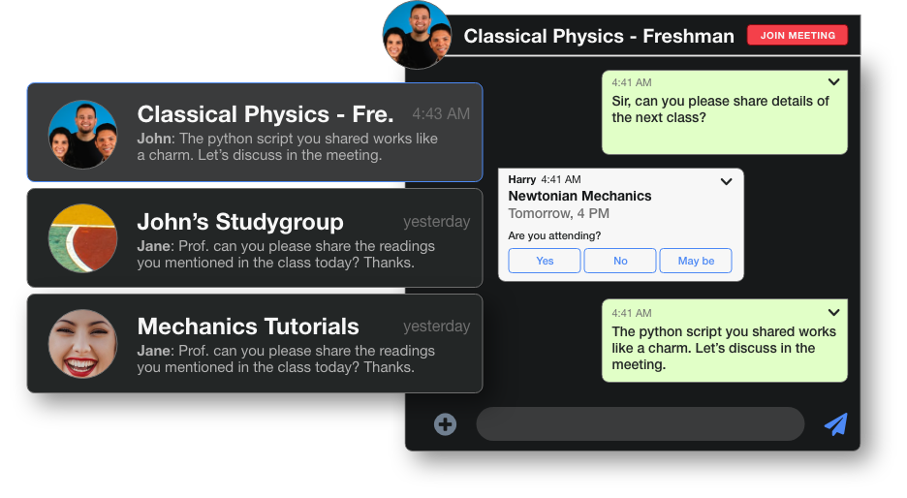Open John's Studygroup conversation
Viewport: 907px width, 498px height.
(x=255, y=237)
